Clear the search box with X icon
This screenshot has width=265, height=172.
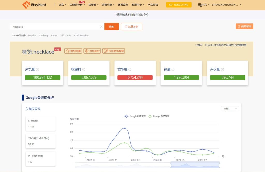click(x=101, y=27)
